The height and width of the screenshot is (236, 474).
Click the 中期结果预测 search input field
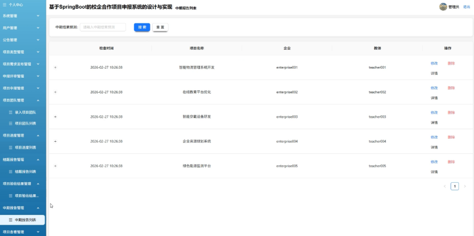point(103,27)
